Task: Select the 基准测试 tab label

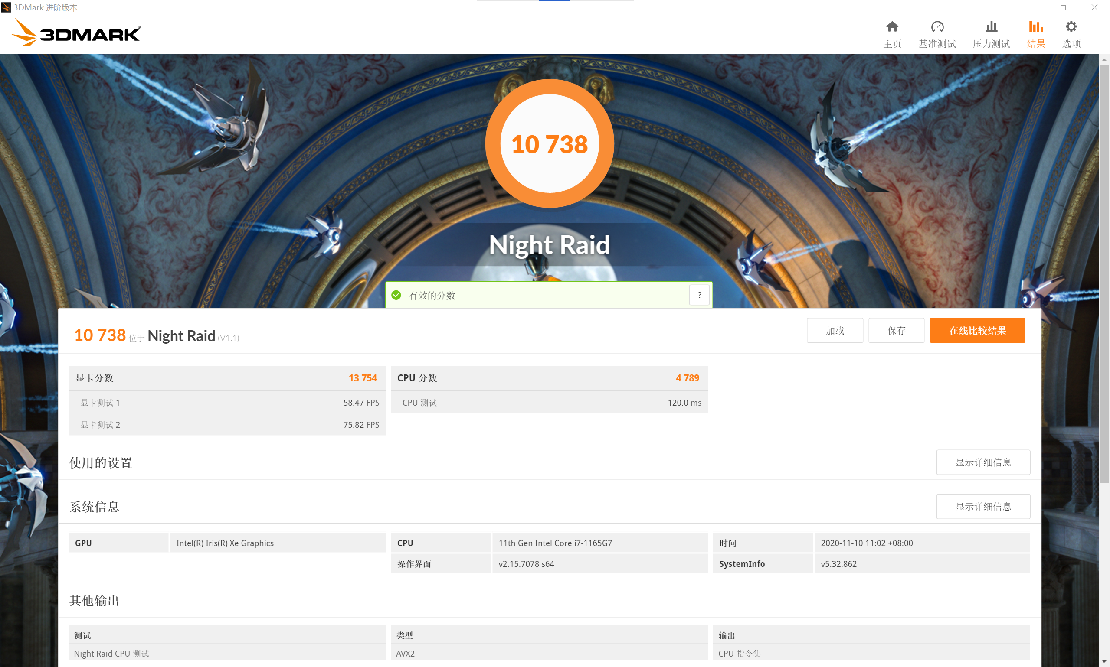Action: (937, 44)
